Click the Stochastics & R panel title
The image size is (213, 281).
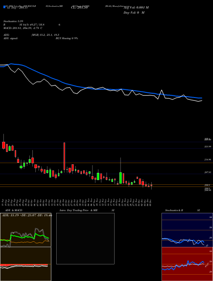pos(174,210)
